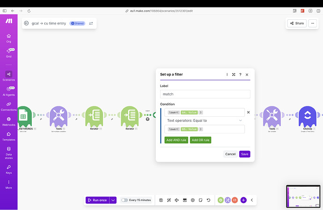
Task: Select the ClickUp create time entry module
Action: click(x=308, y=117)
